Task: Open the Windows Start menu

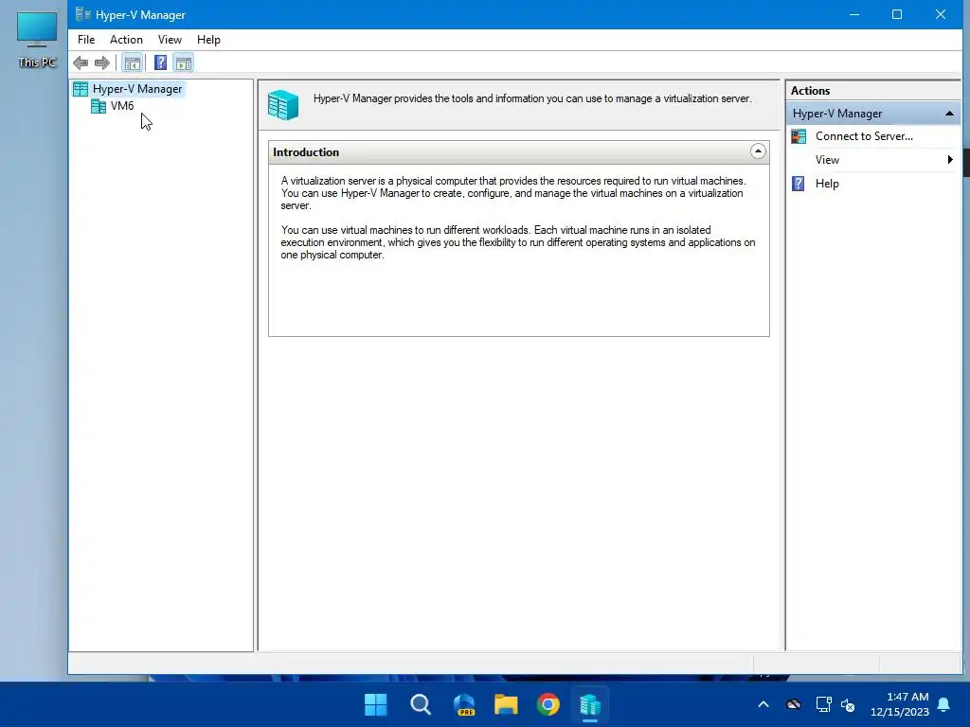Action: 375,704
